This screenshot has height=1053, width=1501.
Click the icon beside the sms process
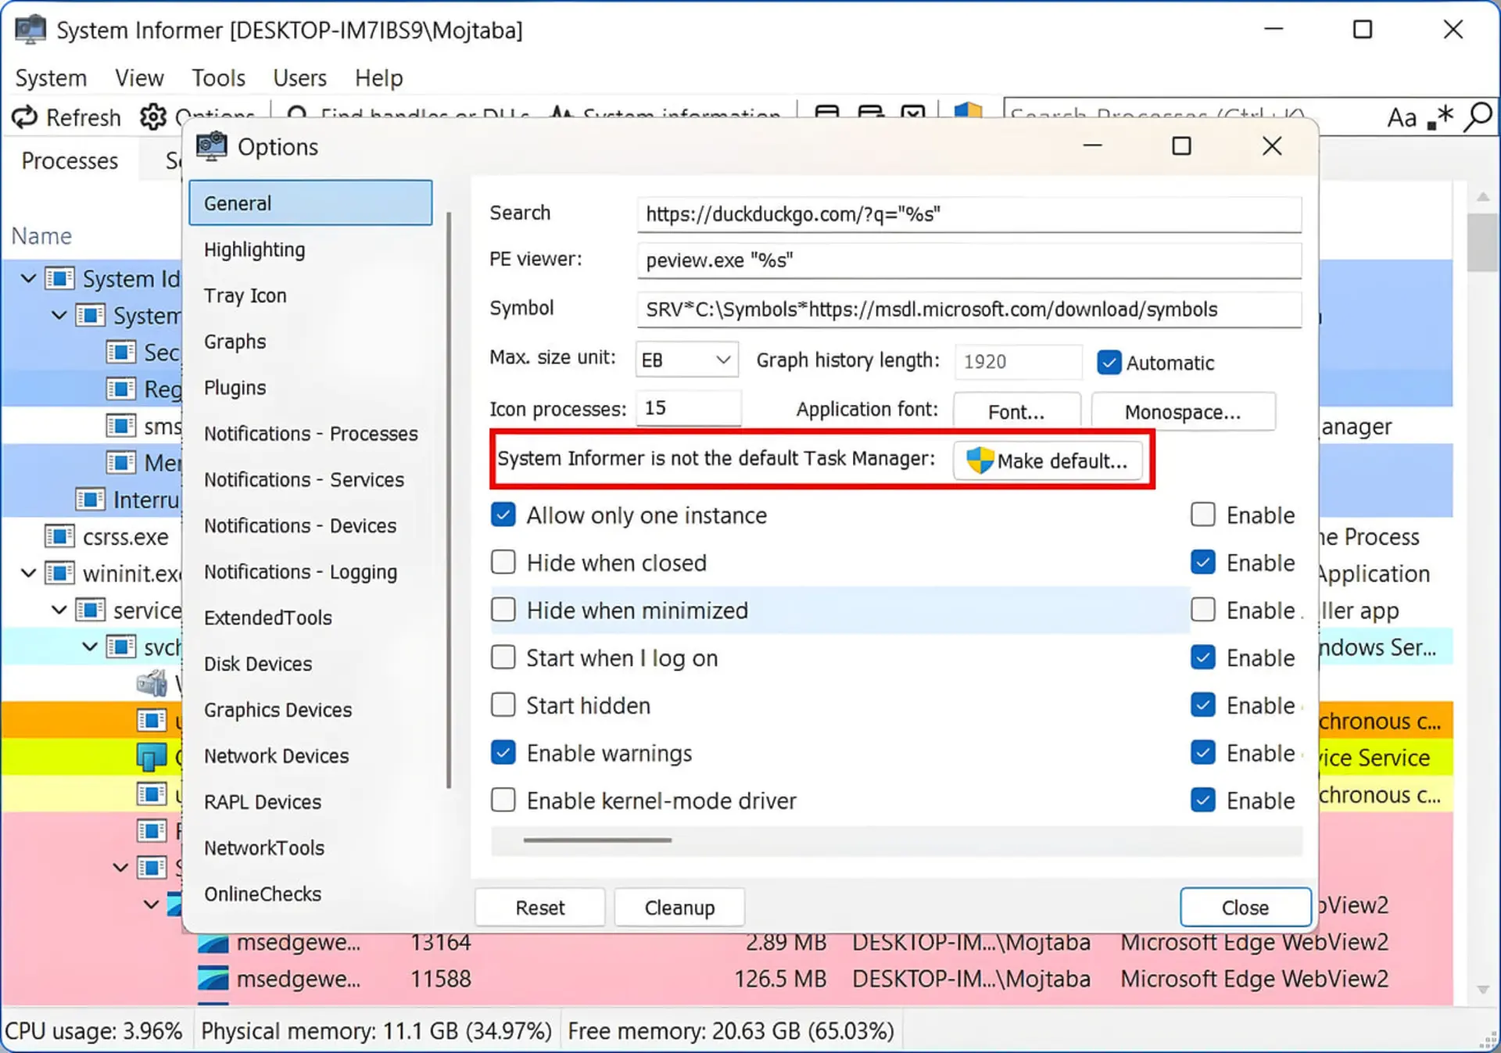click(x=120, y=426)
